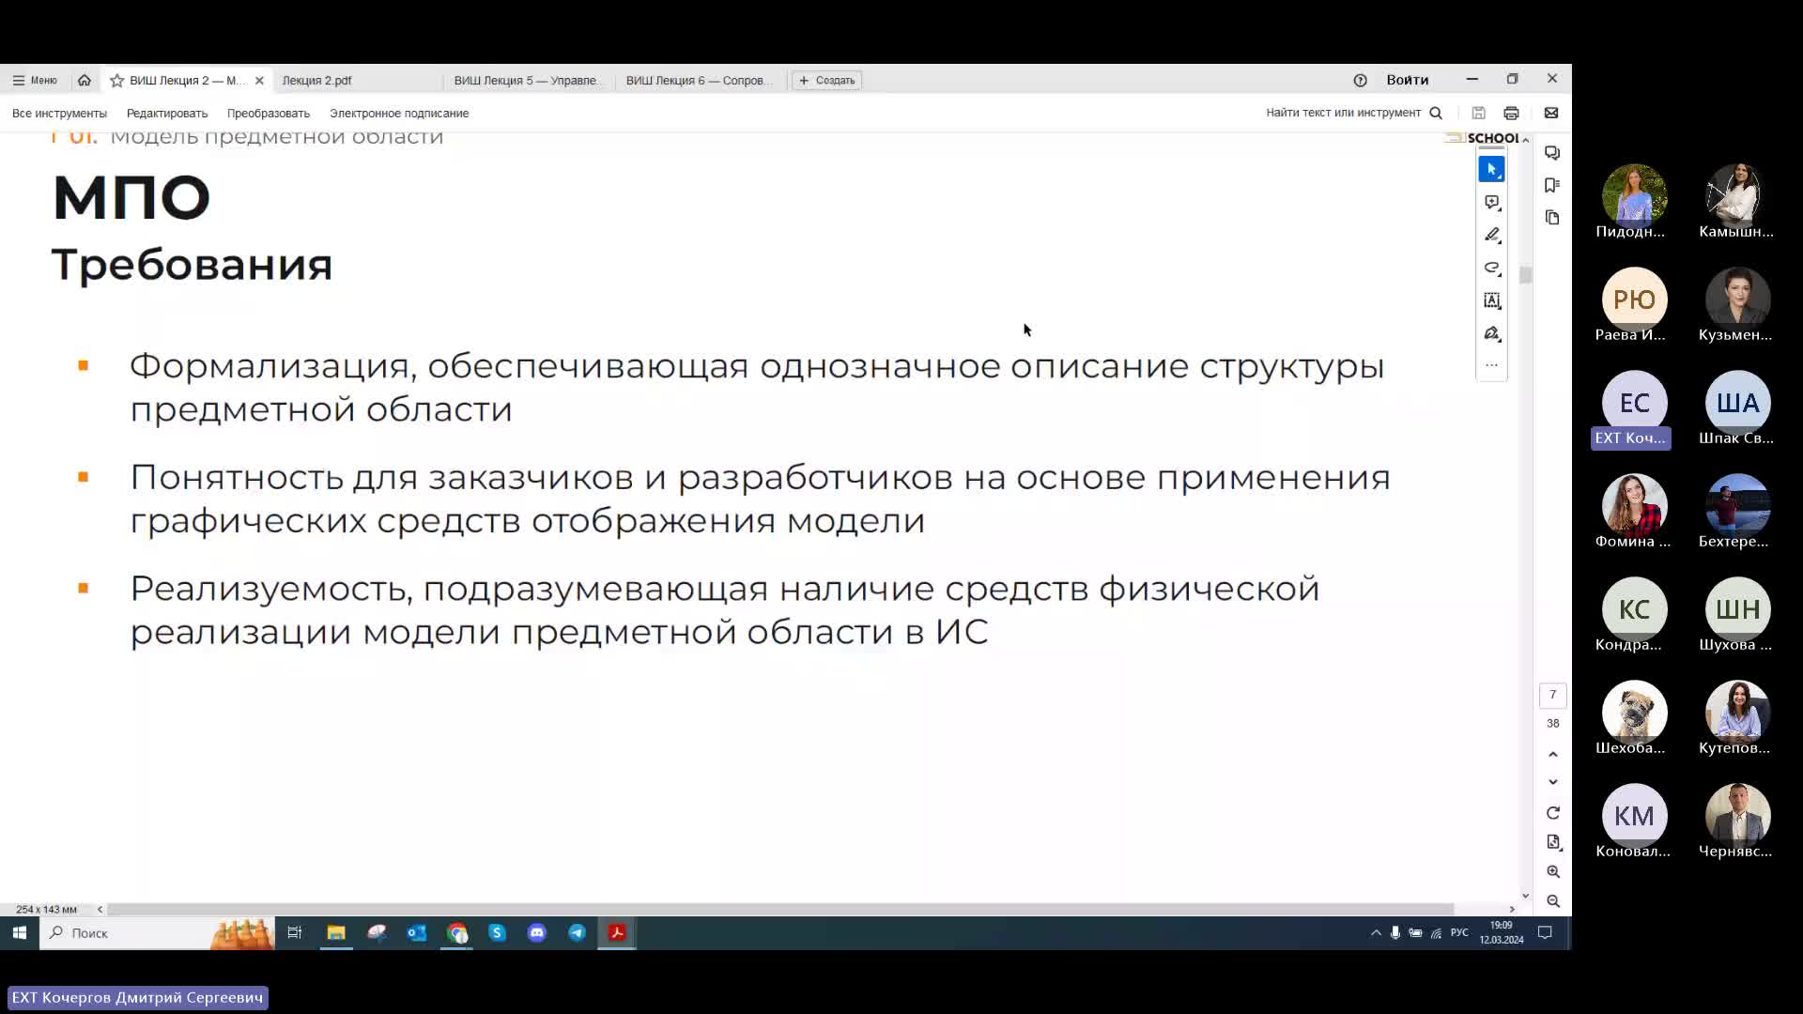Open the Меню hamburger menu
The image size is (1803, 1014).
click(35, 80)
